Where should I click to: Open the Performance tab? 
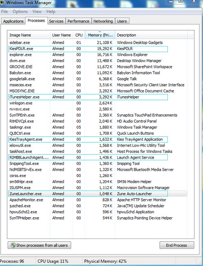tap(78, 21)
